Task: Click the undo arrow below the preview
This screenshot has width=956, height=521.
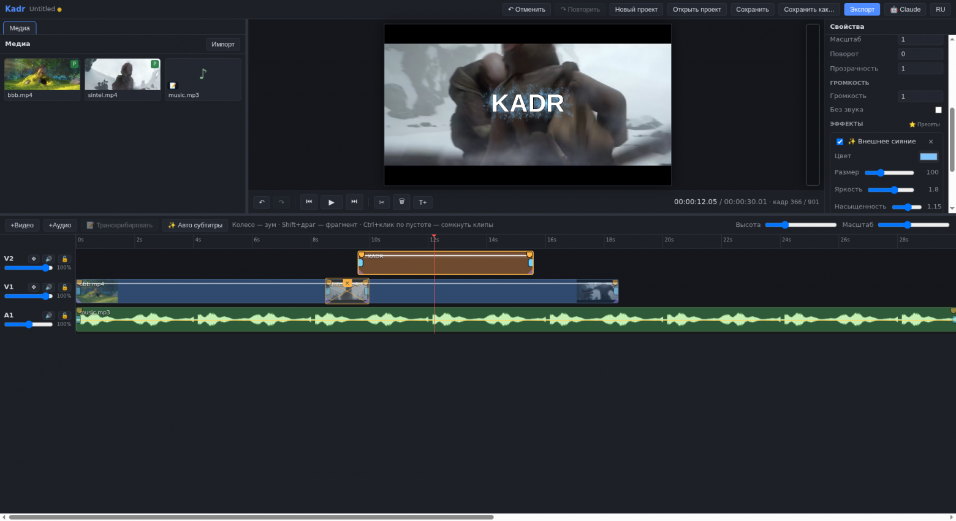Action: [262, 202]
